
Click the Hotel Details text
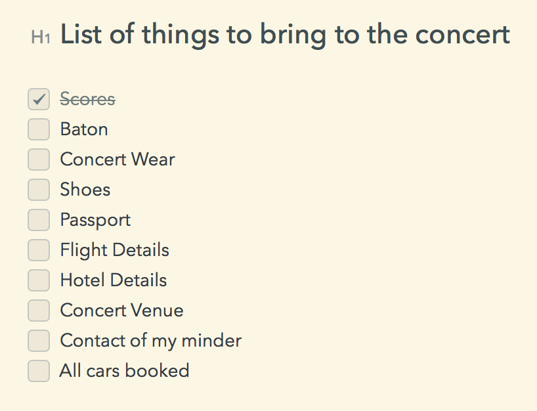click(x=114, y=280)
